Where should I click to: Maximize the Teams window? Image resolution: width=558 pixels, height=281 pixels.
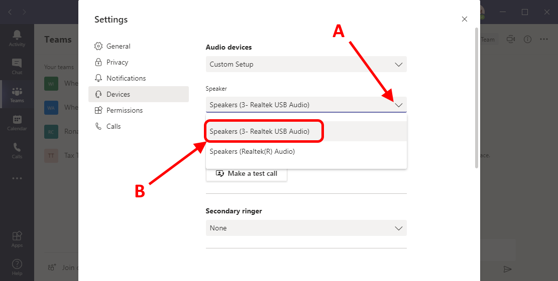(x=524, y=12)
